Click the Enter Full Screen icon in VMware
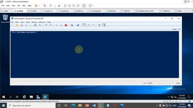 click(74, 6)
